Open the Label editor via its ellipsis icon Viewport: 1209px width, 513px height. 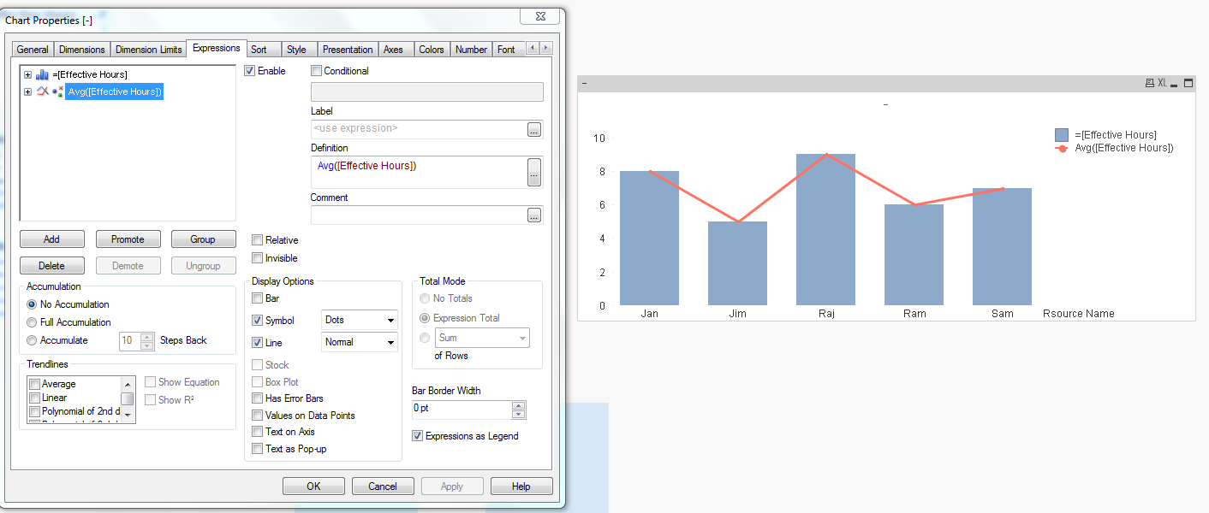click(x=533, y=129)
